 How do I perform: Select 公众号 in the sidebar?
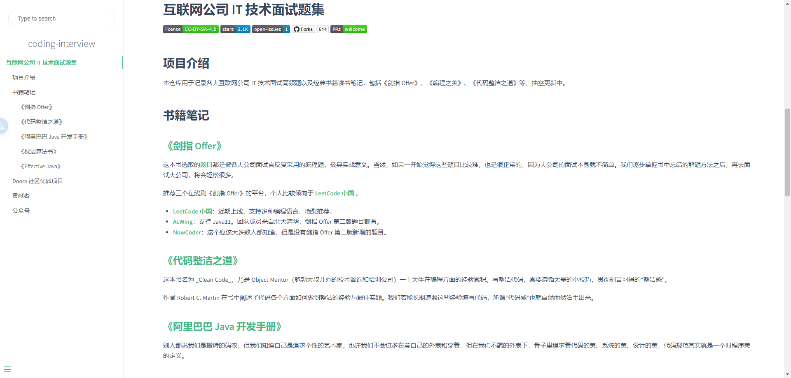[x=21, y=211]
